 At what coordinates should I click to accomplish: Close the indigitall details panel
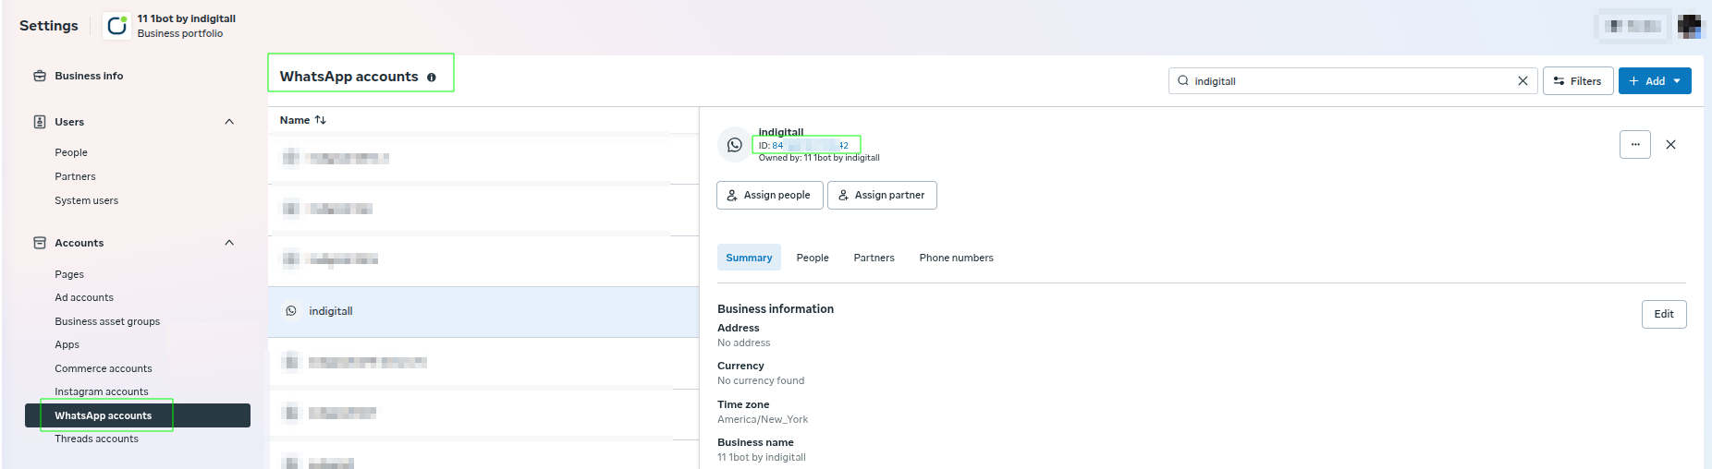click(x=1670, y=144)
